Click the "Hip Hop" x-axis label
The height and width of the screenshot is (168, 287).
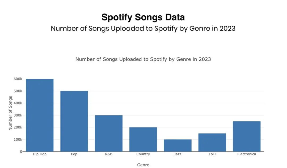tap(40, 154)
